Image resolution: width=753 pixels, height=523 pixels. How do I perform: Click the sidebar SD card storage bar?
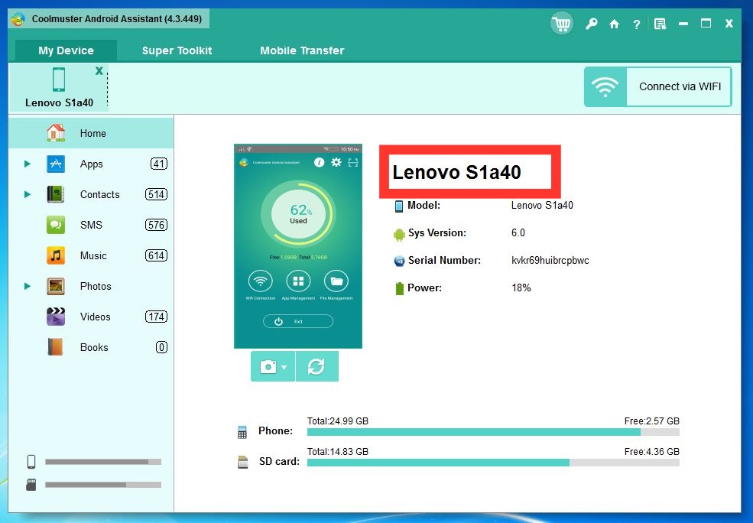[x=103, y=485]
